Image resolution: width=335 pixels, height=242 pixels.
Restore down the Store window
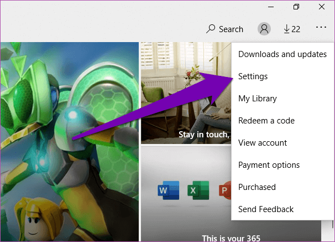pyautogui.click(x=296, y=7)
